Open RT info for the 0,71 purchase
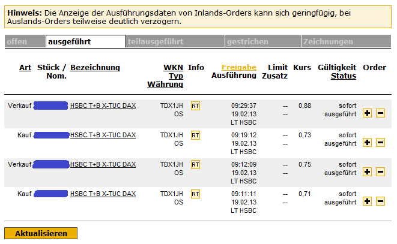The width and height of the screenshot is (397, 244). point(195,194)
